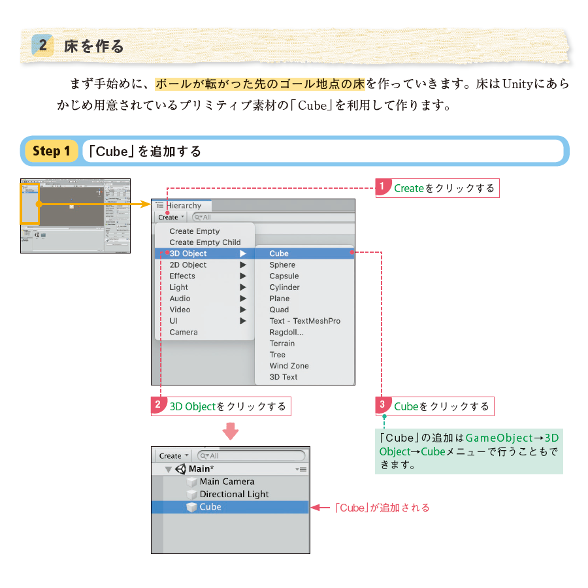Select 3D Text in the submenu
Screen dimensions: 588x588
tap(304, 377)
